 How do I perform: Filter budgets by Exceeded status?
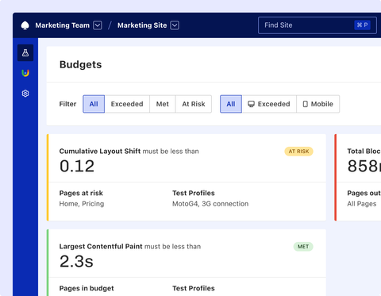coord(127,104)
